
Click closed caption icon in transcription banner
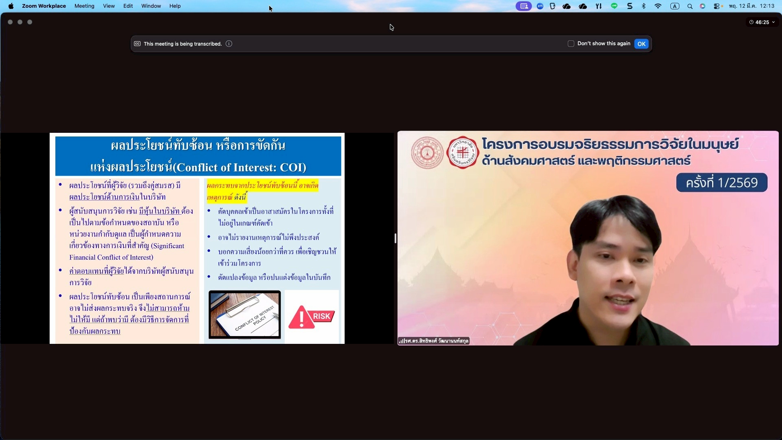tap(137, 44)
